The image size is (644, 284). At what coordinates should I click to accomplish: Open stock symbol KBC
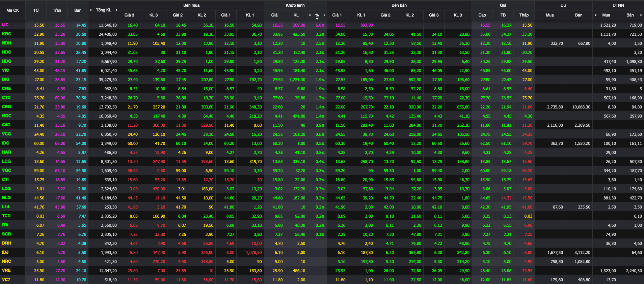6,34
